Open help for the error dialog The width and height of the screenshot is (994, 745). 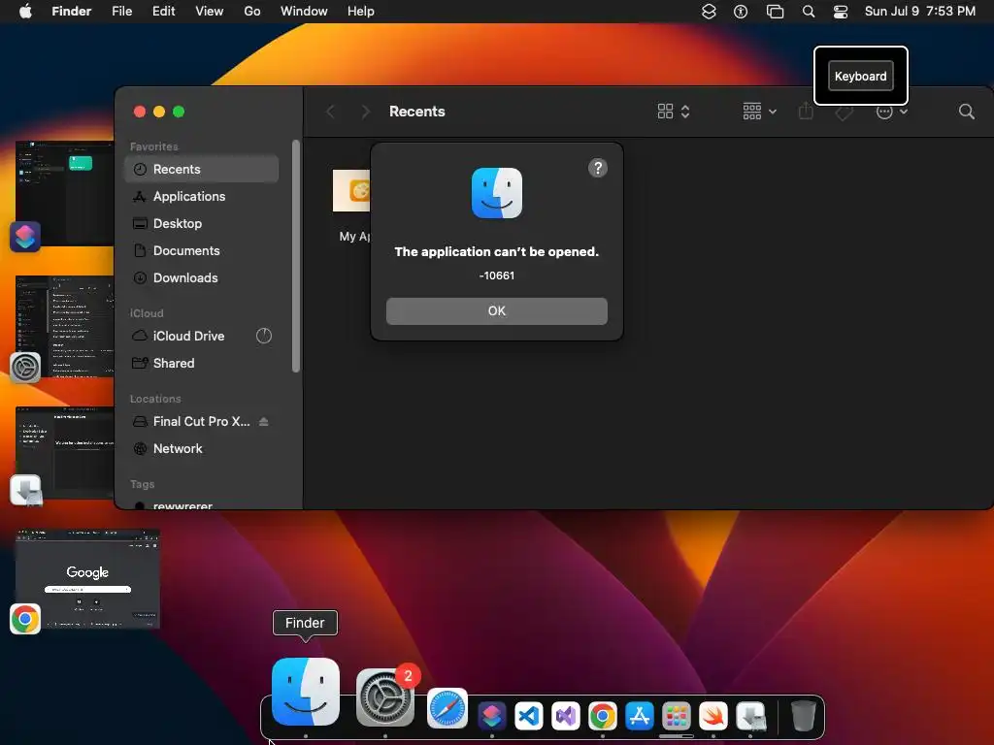tap(598, 168)
